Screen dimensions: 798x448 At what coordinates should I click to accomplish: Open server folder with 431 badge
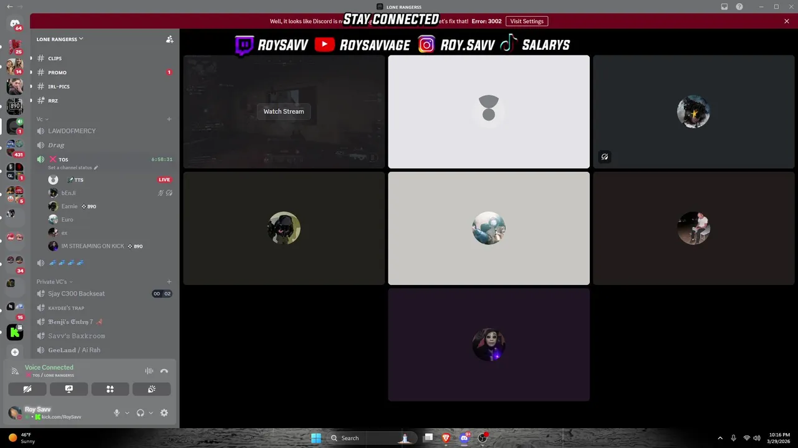click(x=15, y=148)
